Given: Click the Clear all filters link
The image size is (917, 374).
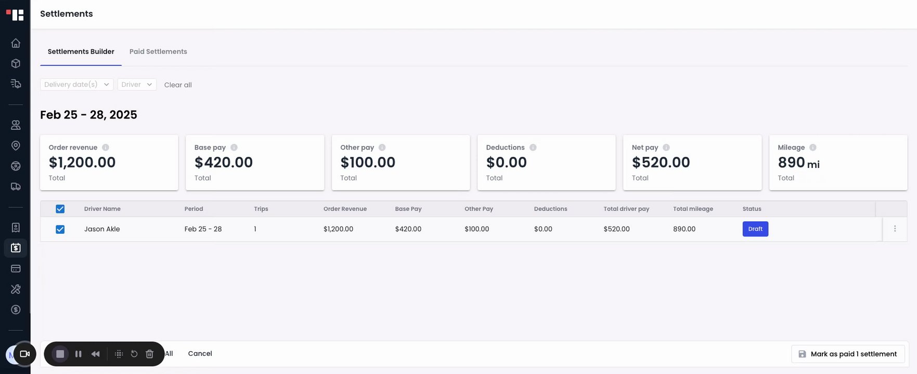Looking at the screenshot, I should (178, 85).
